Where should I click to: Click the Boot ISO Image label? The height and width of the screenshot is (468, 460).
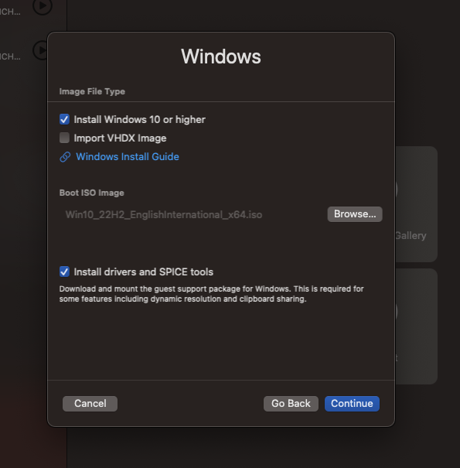[91, 193]
